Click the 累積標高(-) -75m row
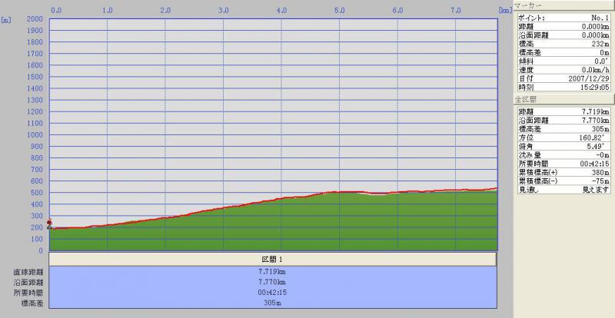 [563, 181]
